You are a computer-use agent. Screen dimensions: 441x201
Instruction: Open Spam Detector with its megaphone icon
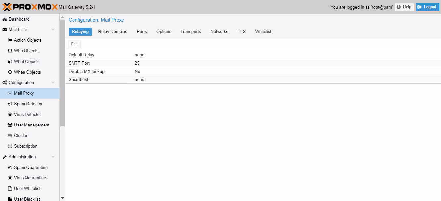pos(10,104)
